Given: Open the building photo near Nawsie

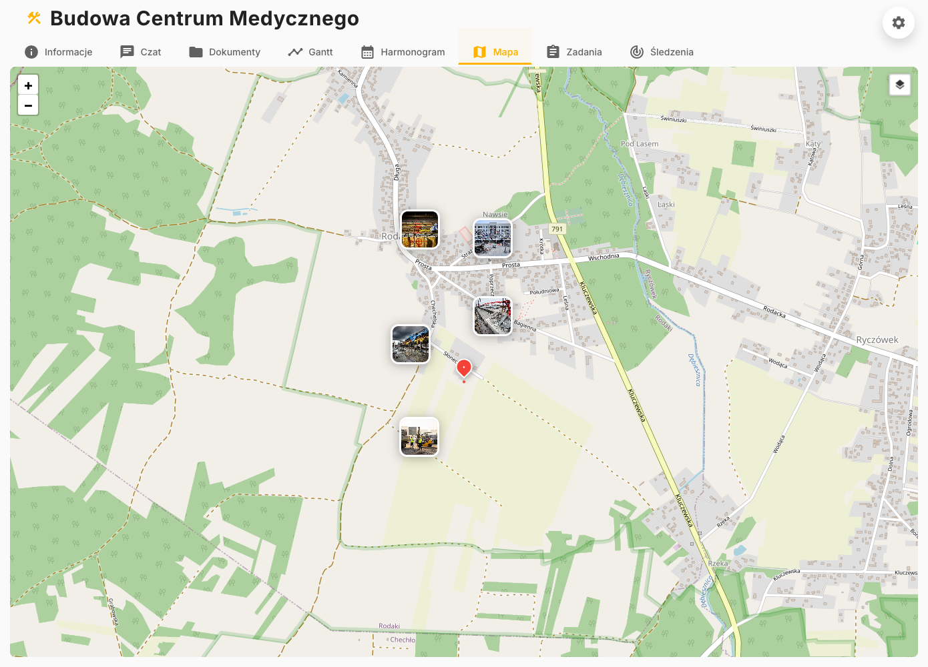Looking at the screenshot, I should pyautogui.click(x=493, y=238).
